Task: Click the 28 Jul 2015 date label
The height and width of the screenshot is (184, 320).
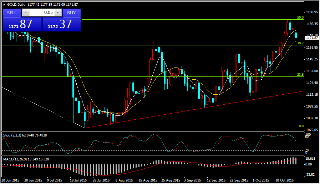Action: (x=101, y=180)
